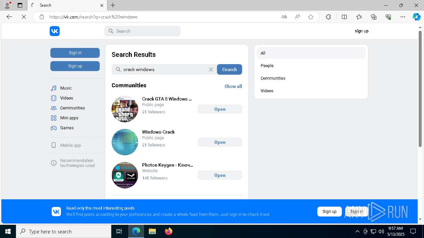The width and height of the screenshot is (424, 238).
Task: Click Recommendation technologies used link
Action: point(77,163)
